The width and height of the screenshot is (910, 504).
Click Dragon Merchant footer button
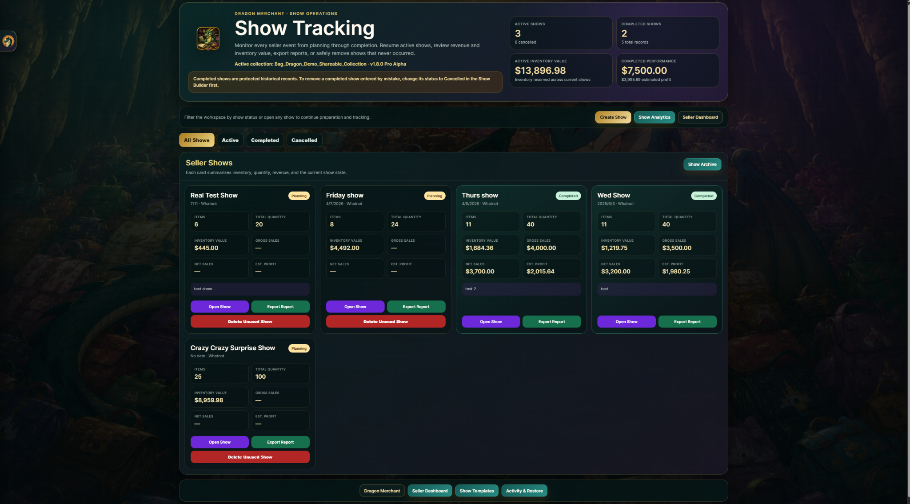coord(382,491)
